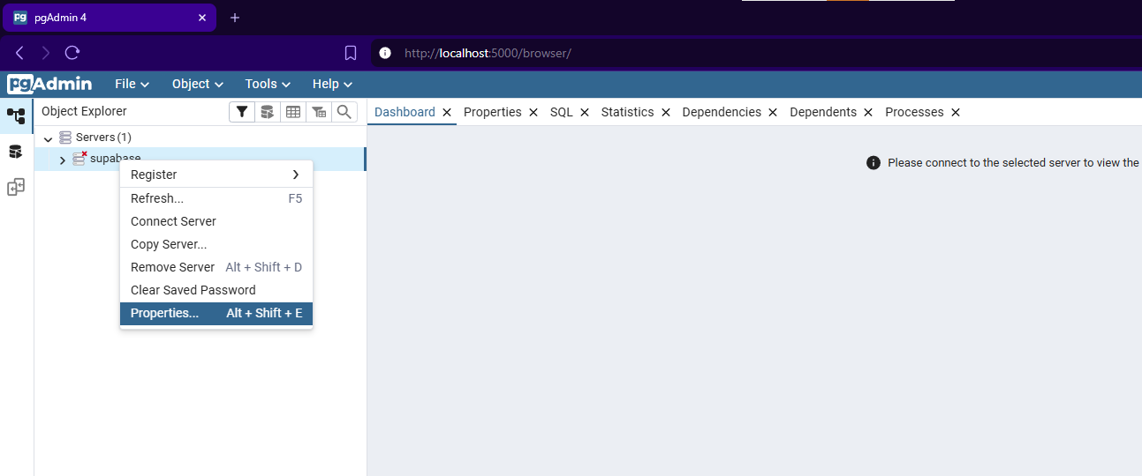Close the Statistics tab

point(666,112)
